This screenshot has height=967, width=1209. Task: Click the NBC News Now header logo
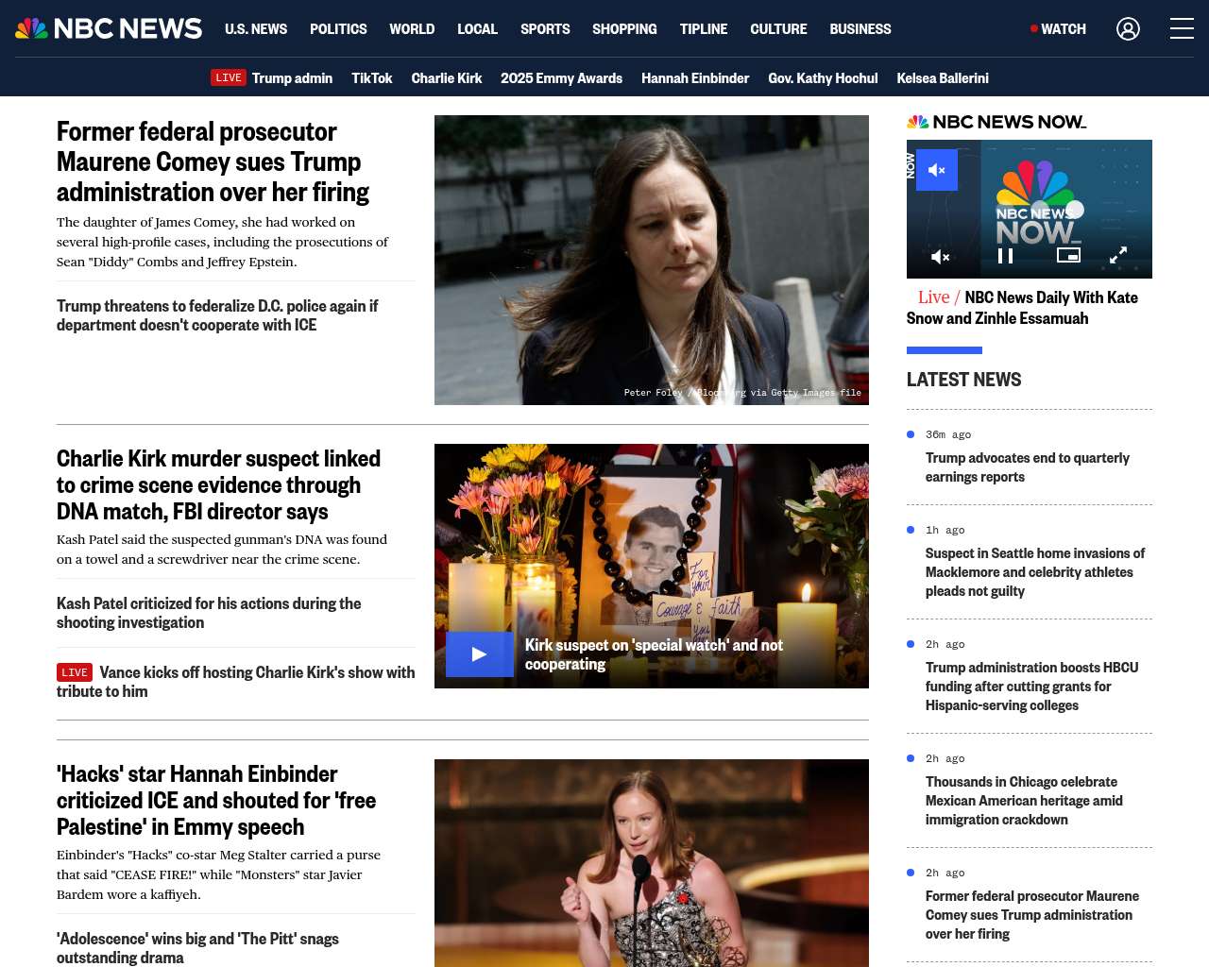996,122
